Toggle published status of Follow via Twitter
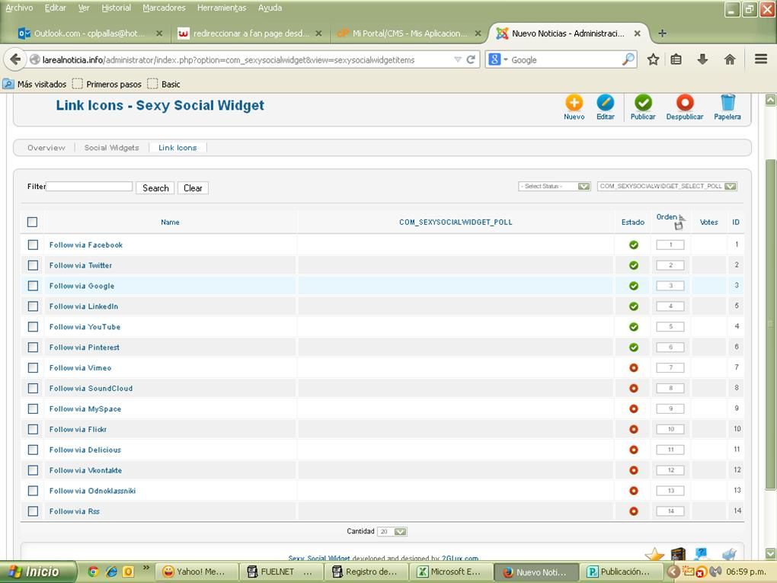 click(633, 265)
